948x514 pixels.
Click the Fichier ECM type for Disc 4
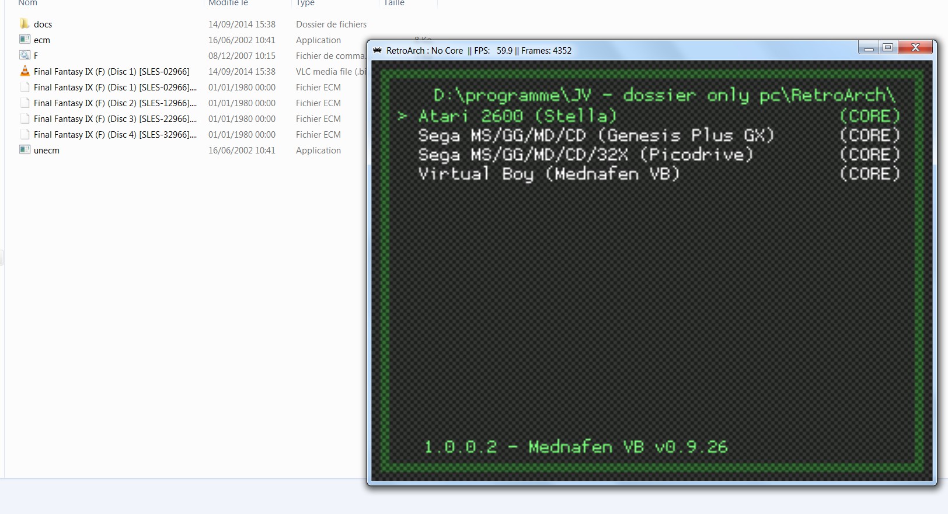tap(318, 135)
